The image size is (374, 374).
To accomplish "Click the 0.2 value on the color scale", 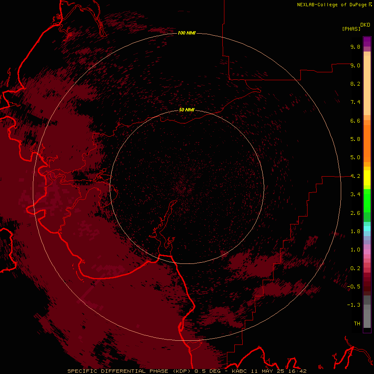I will point(355,268).
